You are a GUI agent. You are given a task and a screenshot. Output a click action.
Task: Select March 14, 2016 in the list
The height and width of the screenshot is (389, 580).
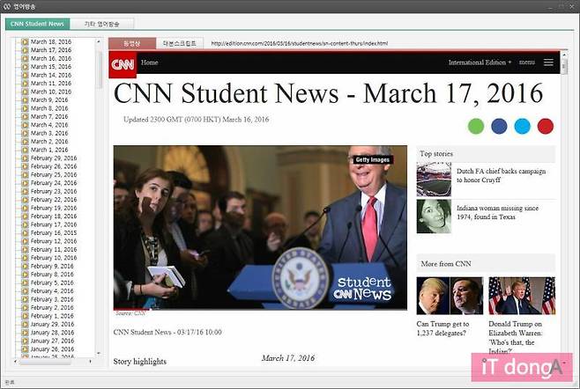50,75
